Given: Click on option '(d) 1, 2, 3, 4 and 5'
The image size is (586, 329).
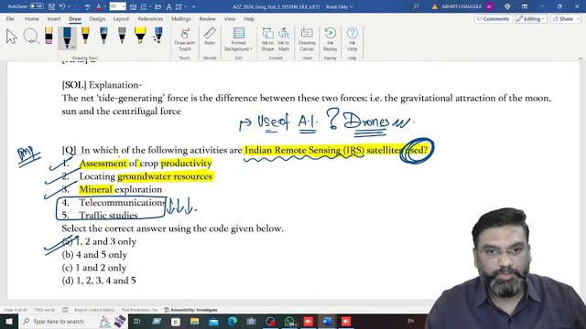Looking at the screenshot, I should [x=99, y=281].
